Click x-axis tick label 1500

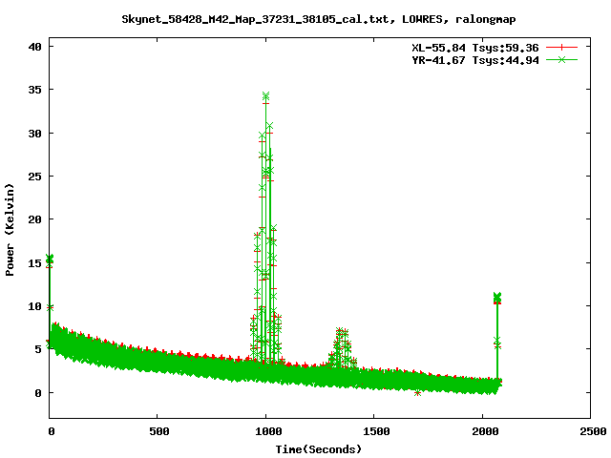click(x=376, y=431)
